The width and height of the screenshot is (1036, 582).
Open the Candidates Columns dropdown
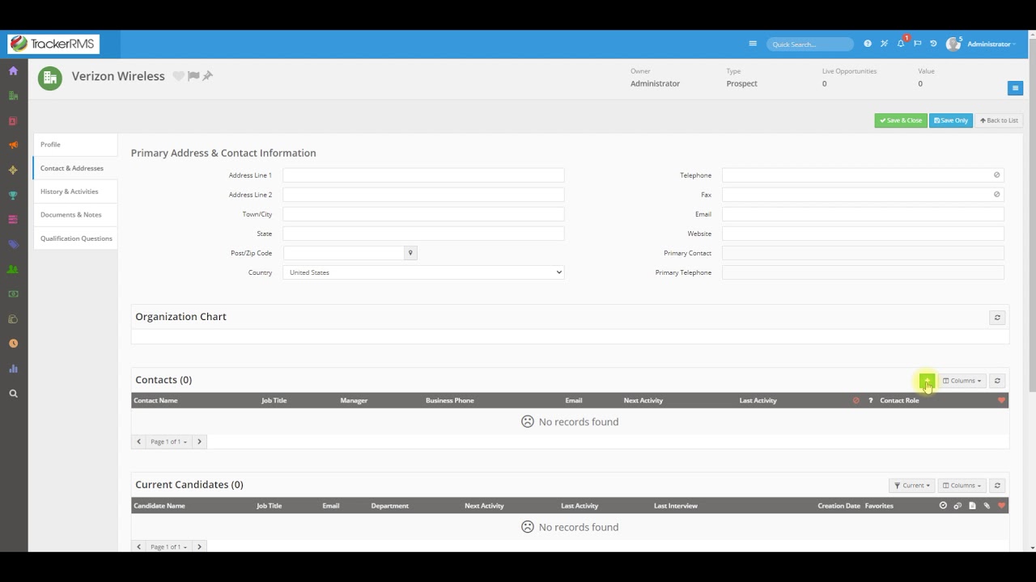click(x=962, y=486)
